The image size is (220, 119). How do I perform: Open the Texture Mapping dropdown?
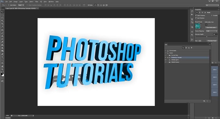[x=212, y=31]
